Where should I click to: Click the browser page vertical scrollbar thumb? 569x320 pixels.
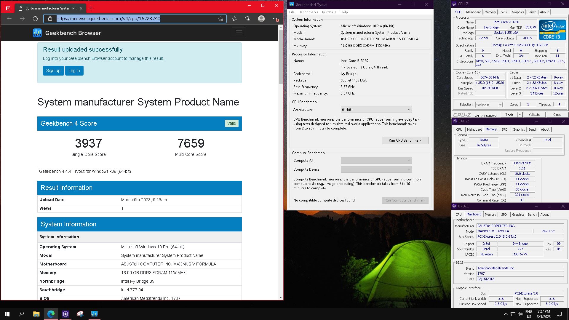[281, 56]
